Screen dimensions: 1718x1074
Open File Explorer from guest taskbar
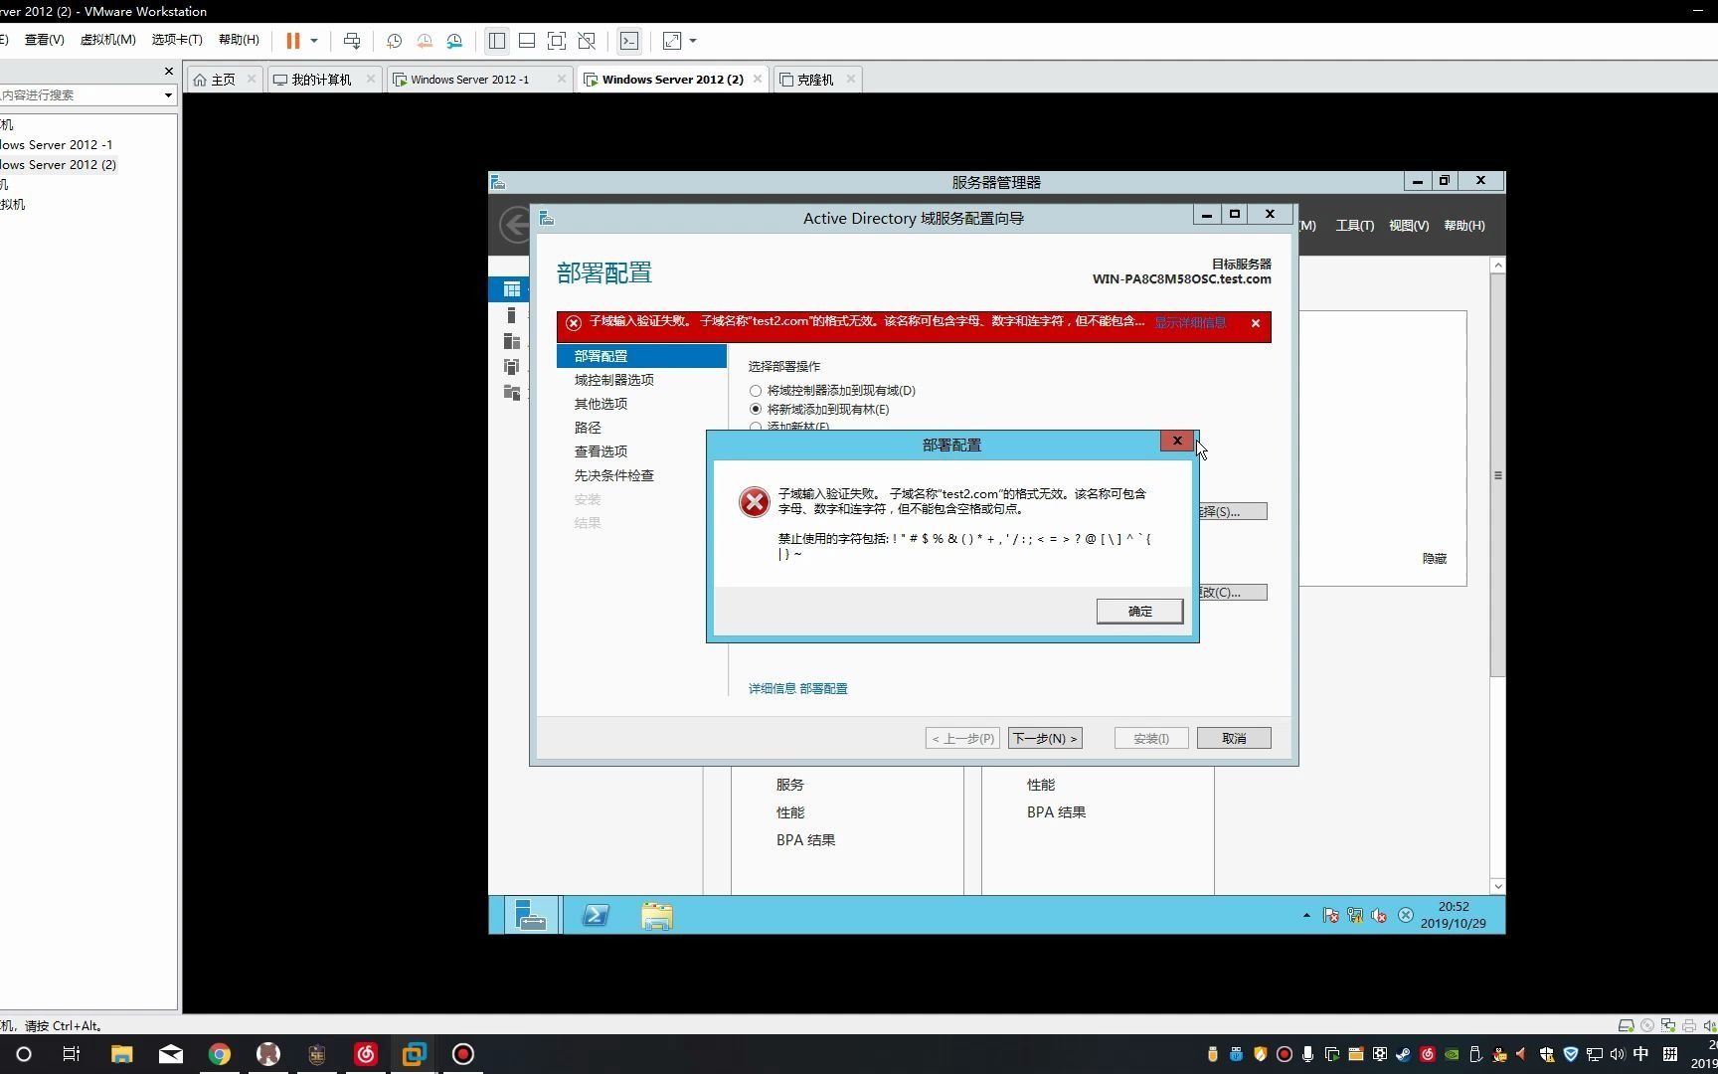(657, 915)
